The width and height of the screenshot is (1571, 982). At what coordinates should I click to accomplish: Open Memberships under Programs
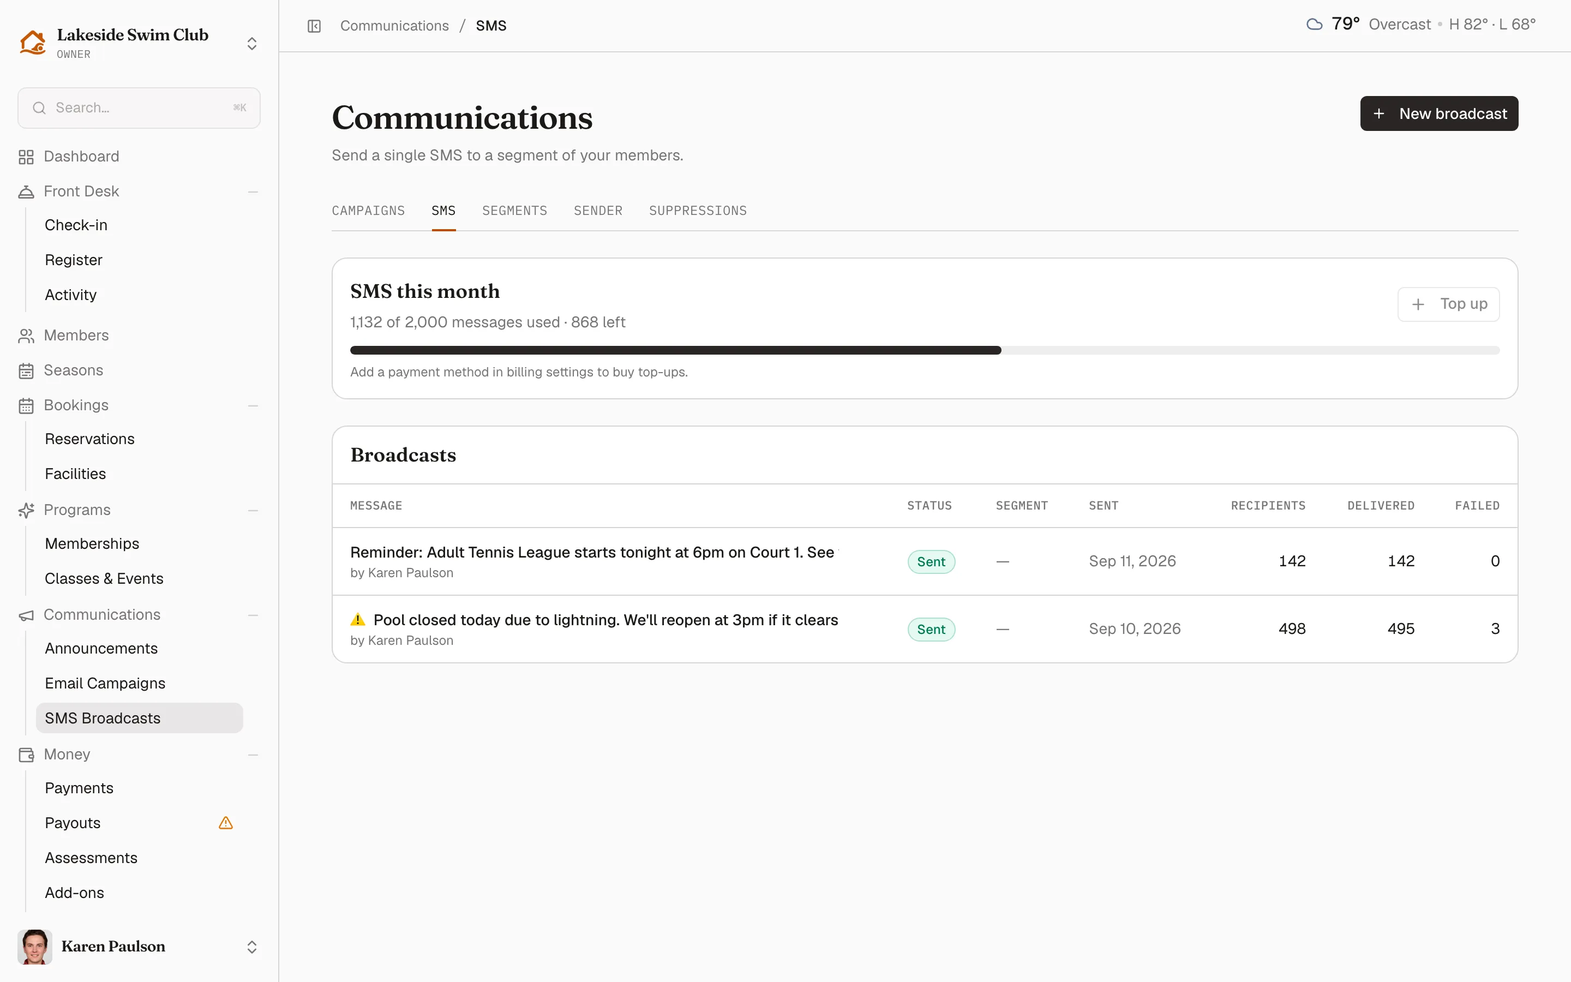tap(92, 543)
